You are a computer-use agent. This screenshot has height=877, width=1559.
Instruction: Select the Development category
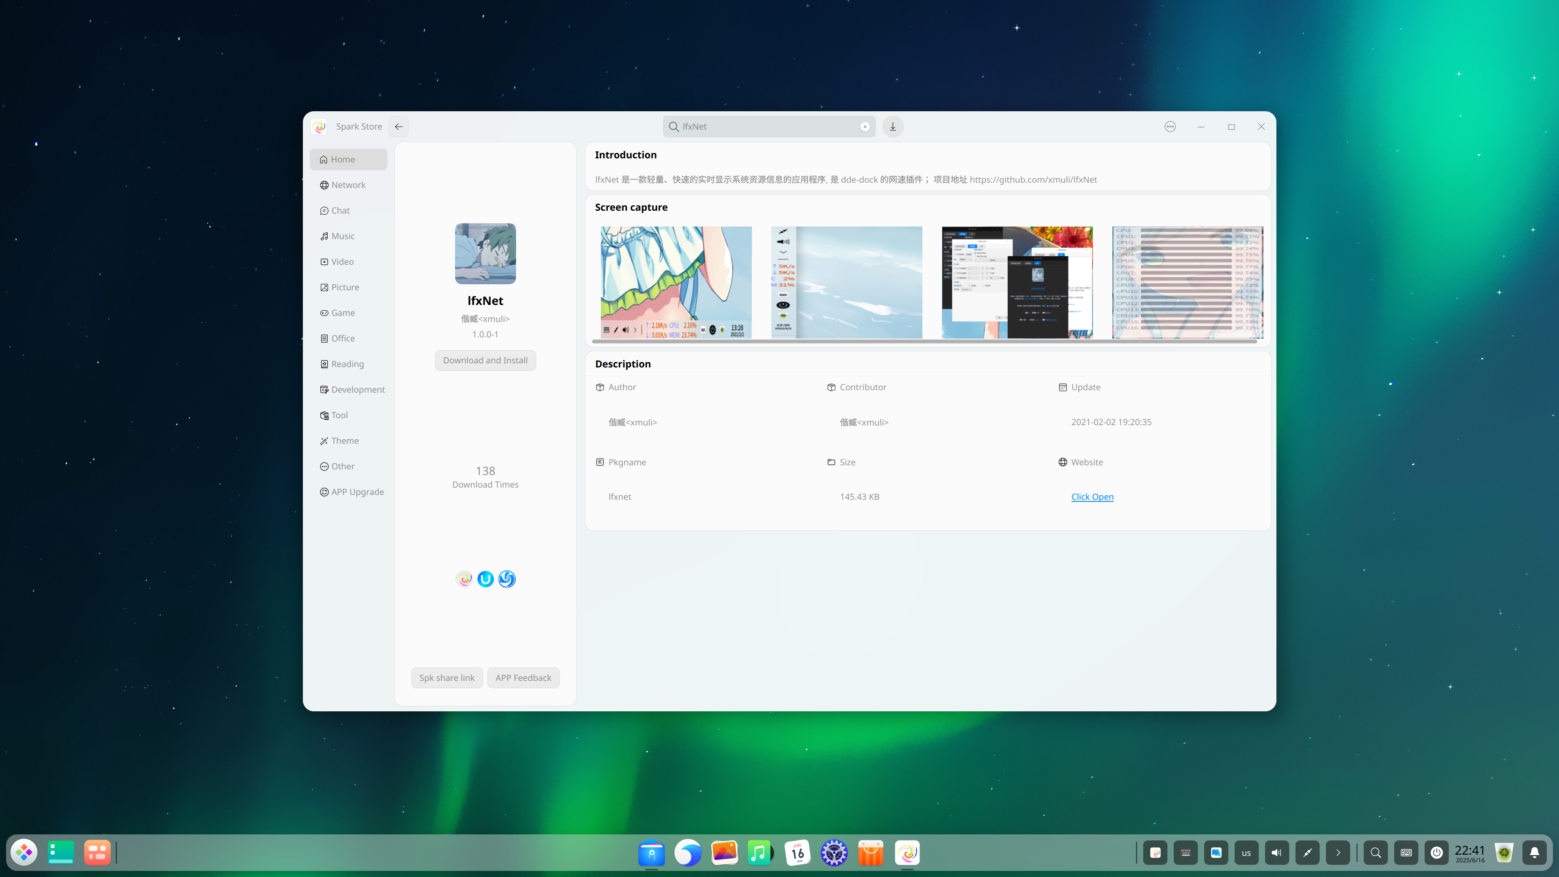click(357, 389)
